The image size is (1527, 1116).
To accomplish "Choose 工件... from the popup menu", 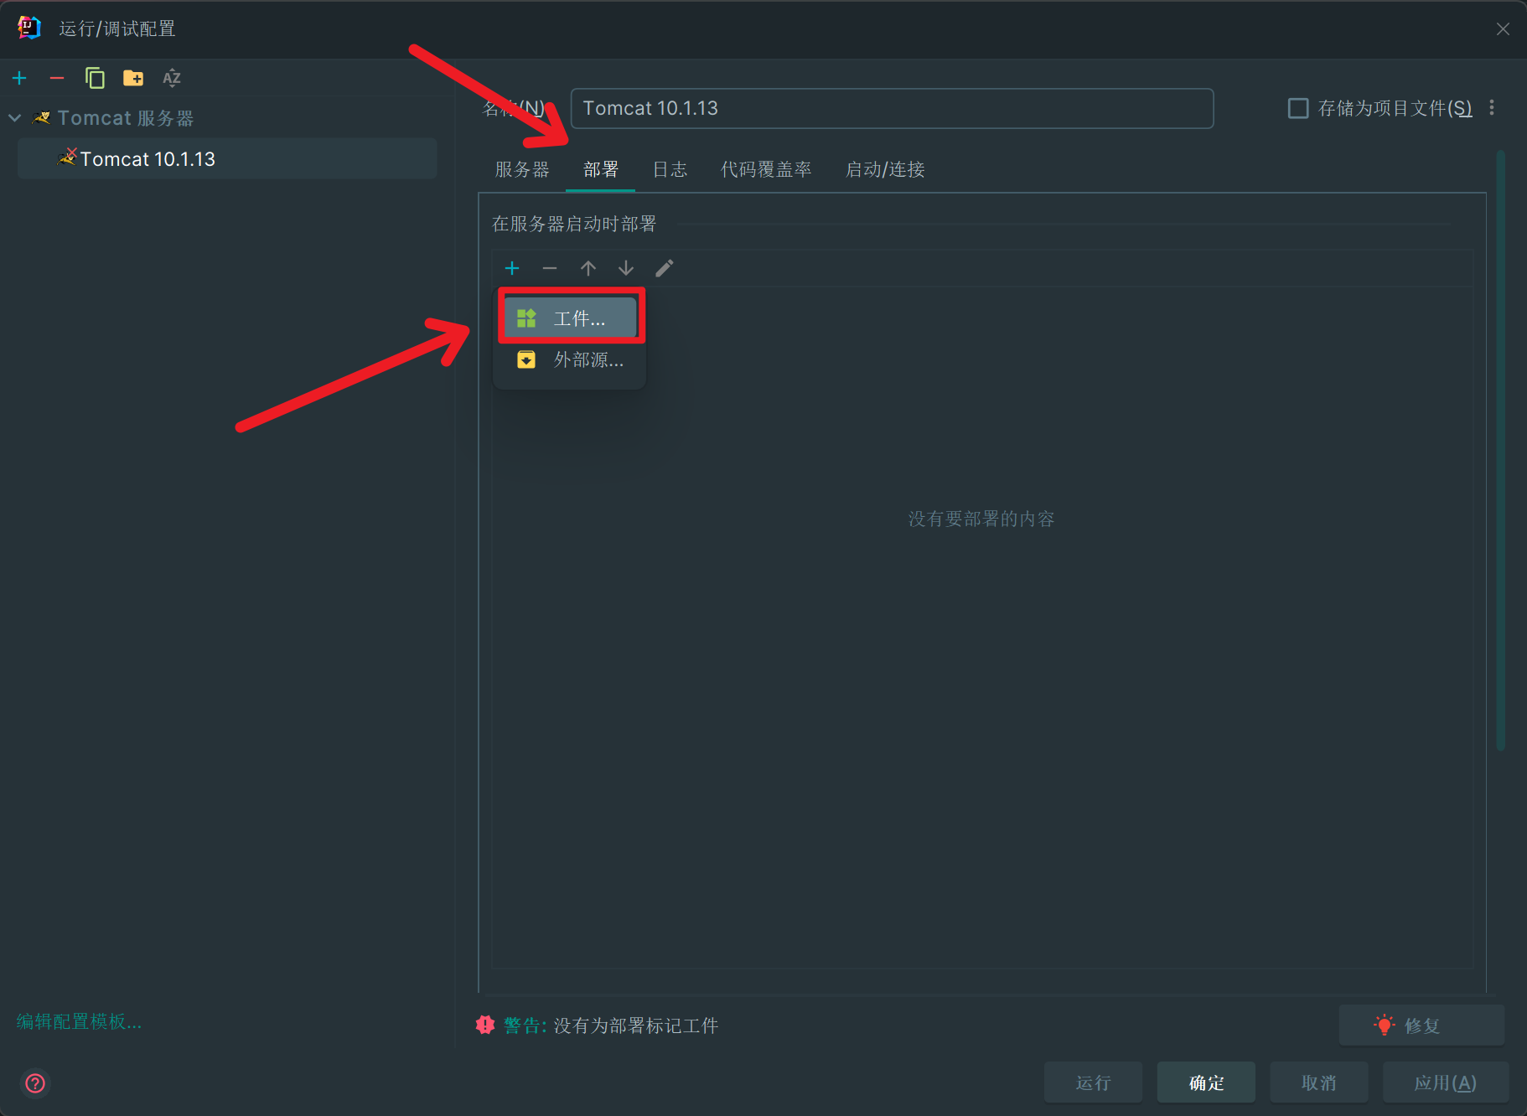I will pos(571,318).
